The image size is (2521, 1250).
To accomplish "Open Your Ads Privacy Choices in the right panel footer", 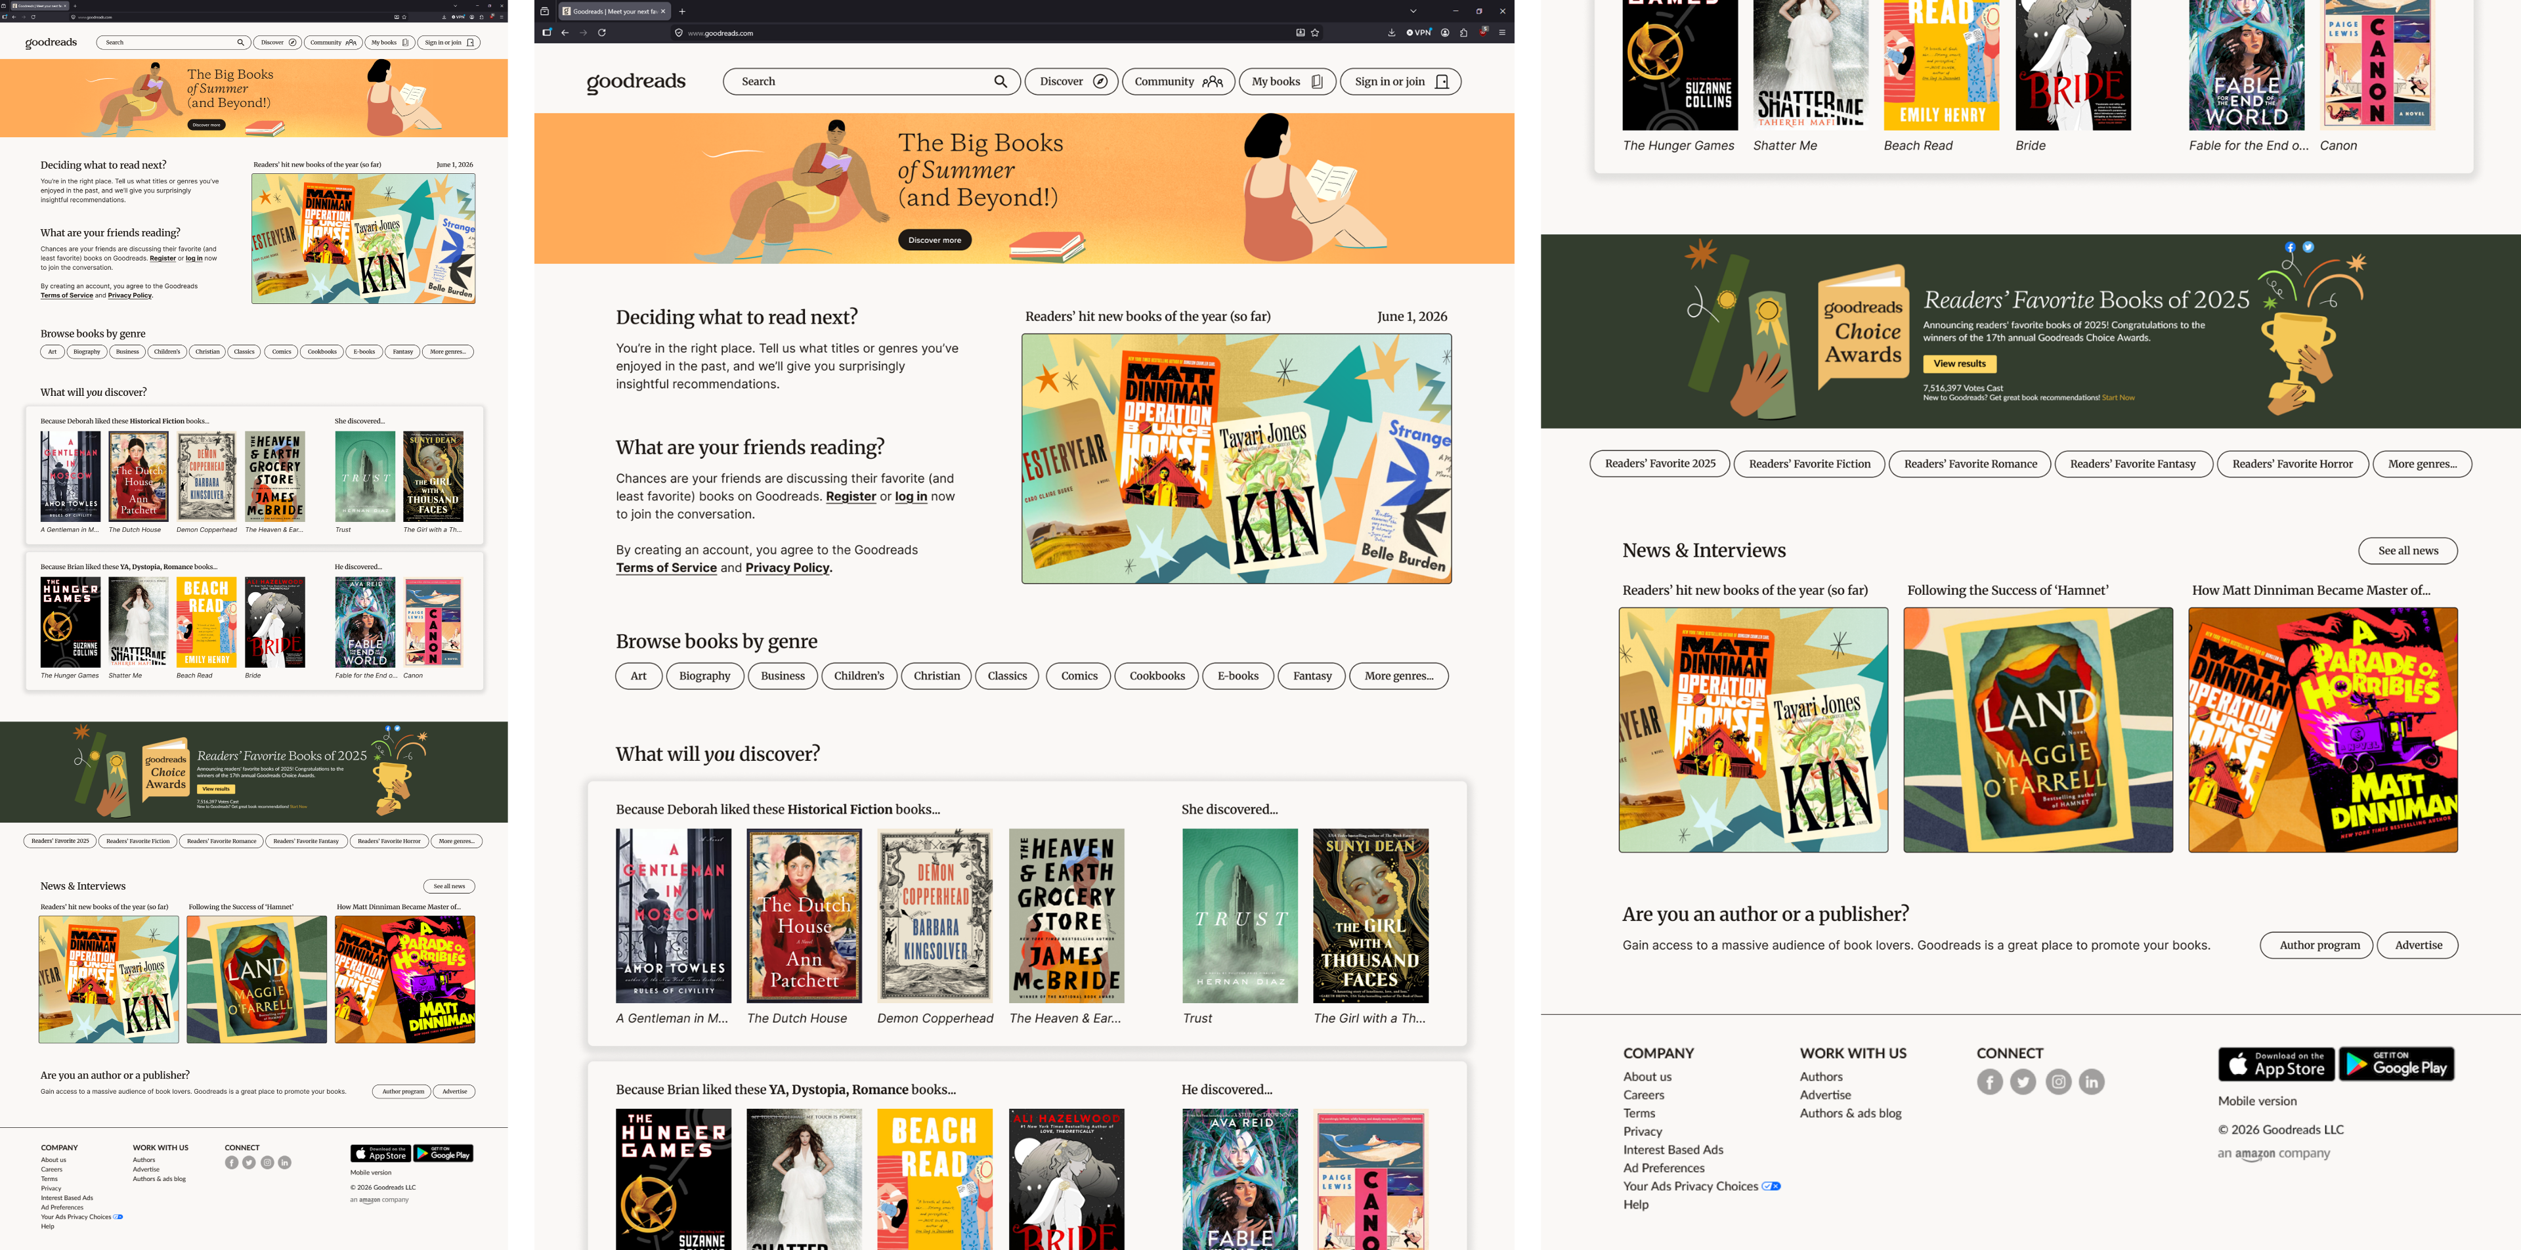I will 1701,1186.
